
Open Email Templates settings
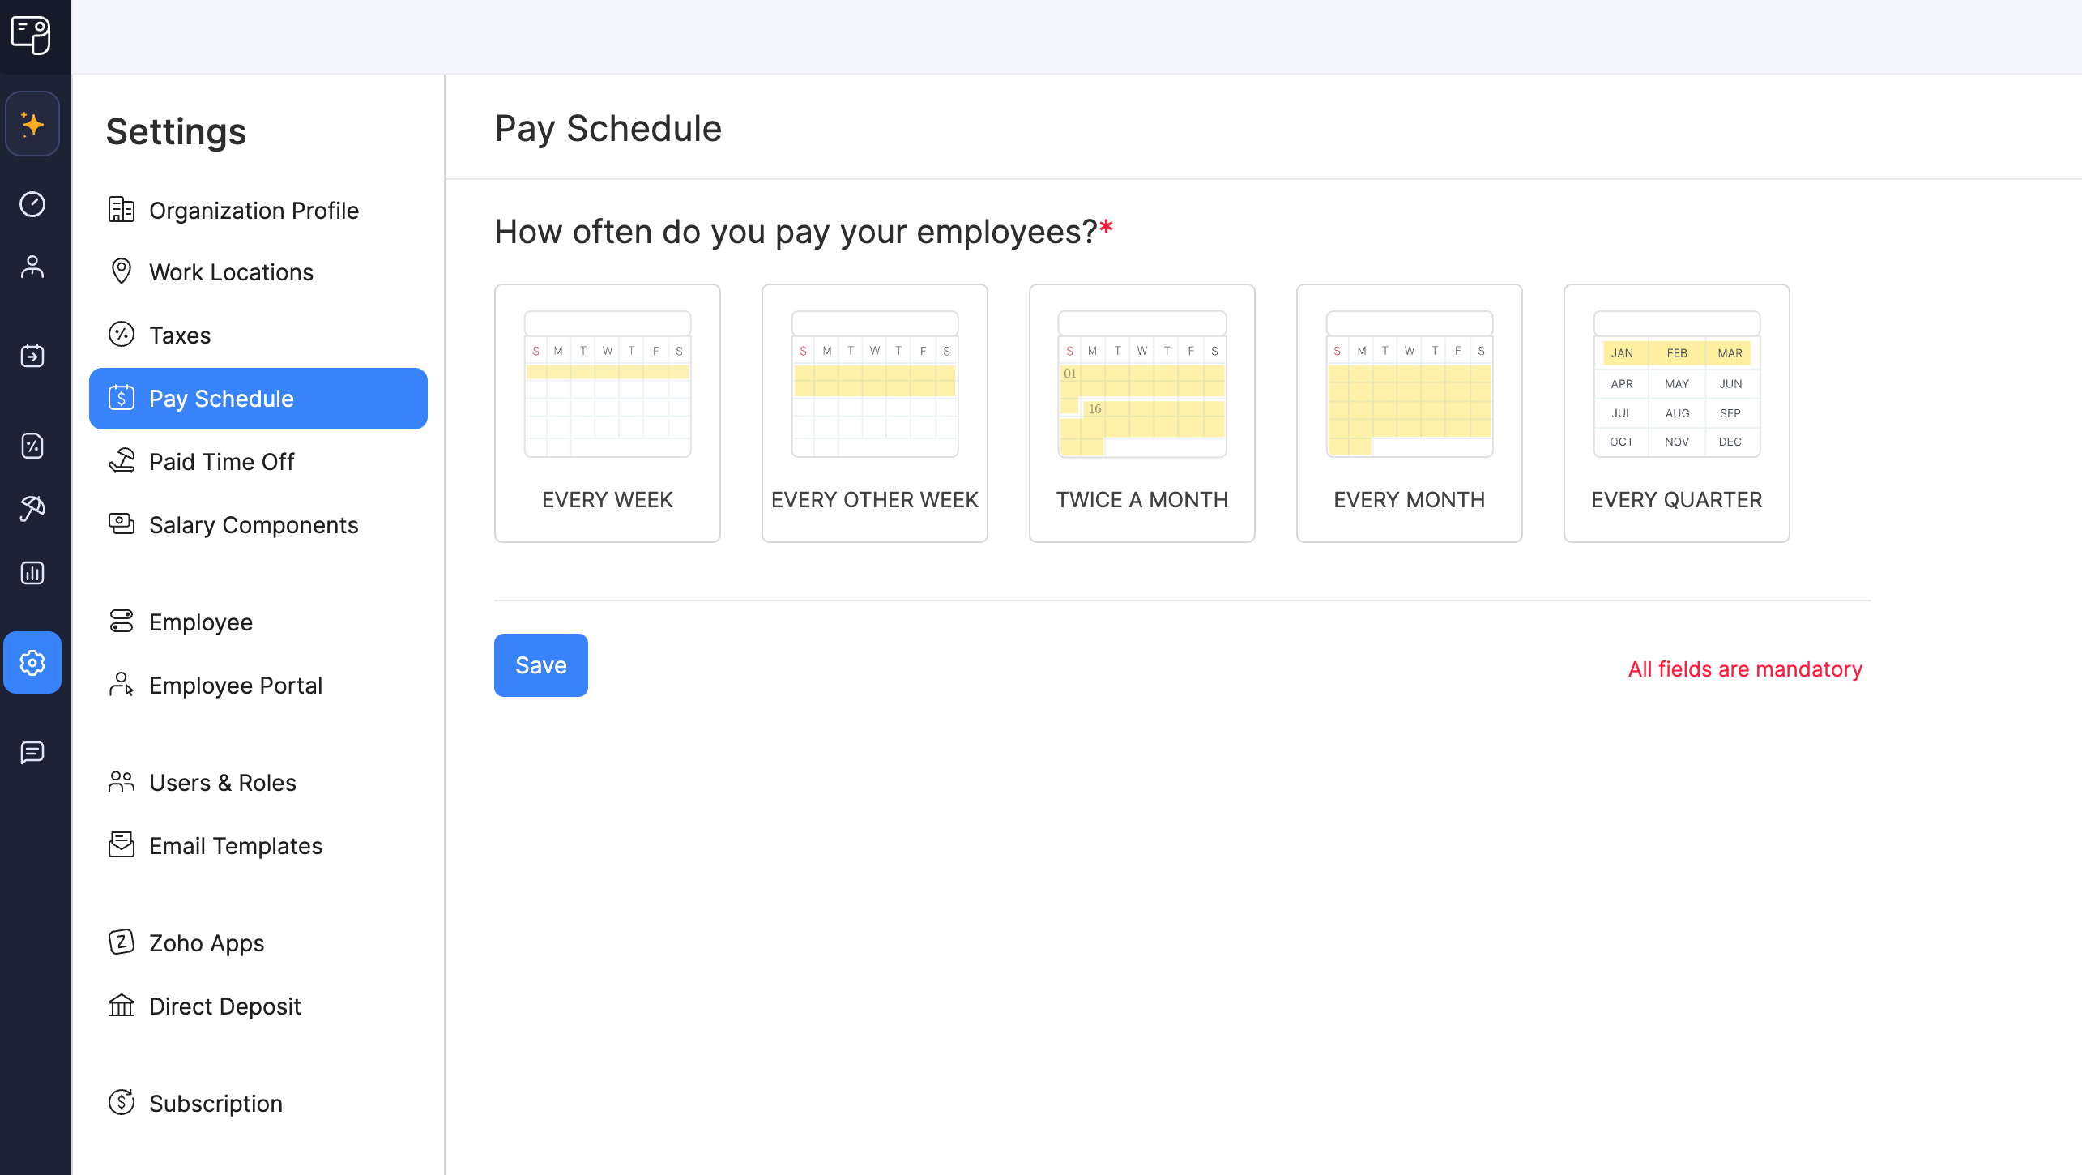click(x=235, y=846)
